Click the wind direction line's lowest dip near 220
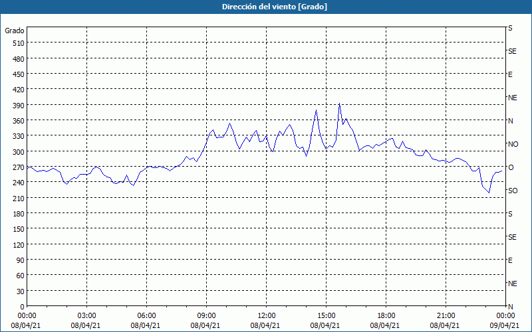Image resolution: width=532 pixels, height=332 pixels. click(489, 193)
